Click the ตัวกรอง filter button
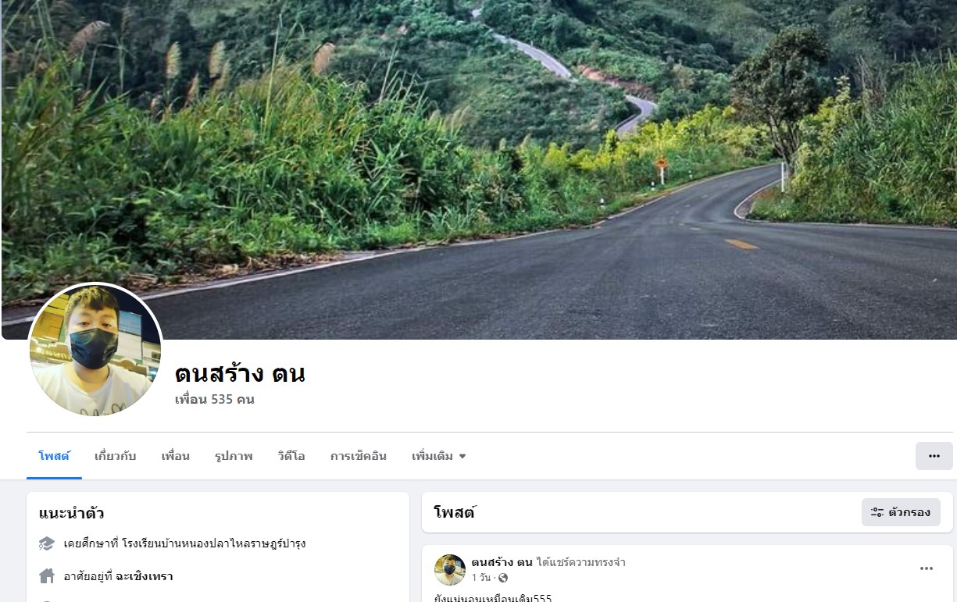 point(901,512)
